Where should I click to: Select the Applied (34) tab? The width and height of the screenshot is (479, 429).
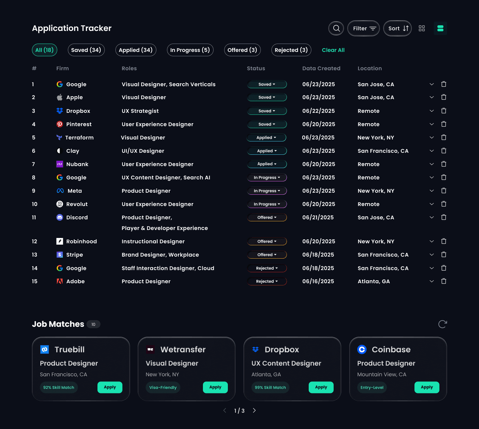point(136,50)
